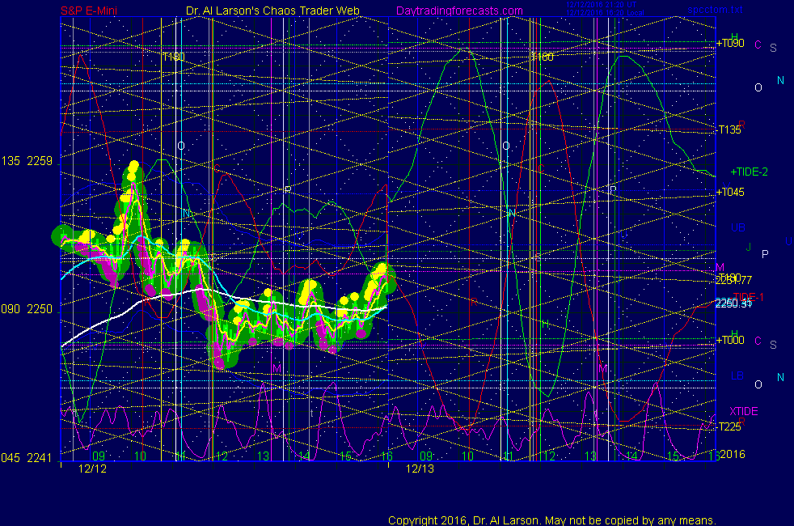Image resolution: width=794 pixels, height=526 pixels.
Task: Click the '045 2241' price axis label
Action: (x=27, y=458)
